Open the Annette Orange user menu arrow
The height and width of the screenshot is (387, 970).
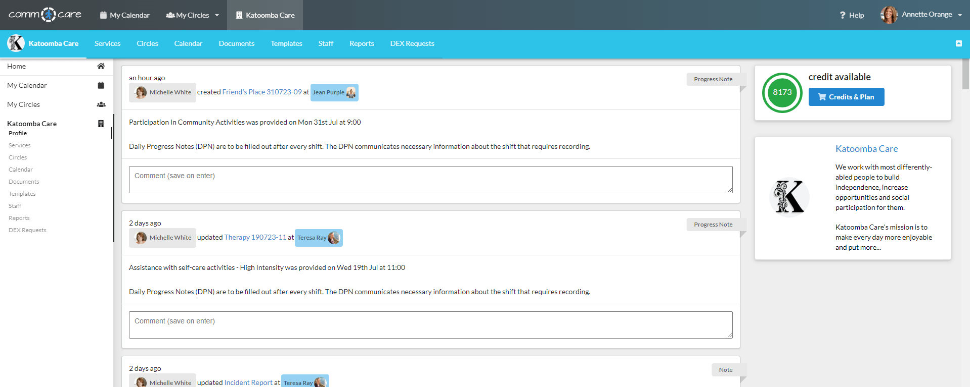(960, 15)
